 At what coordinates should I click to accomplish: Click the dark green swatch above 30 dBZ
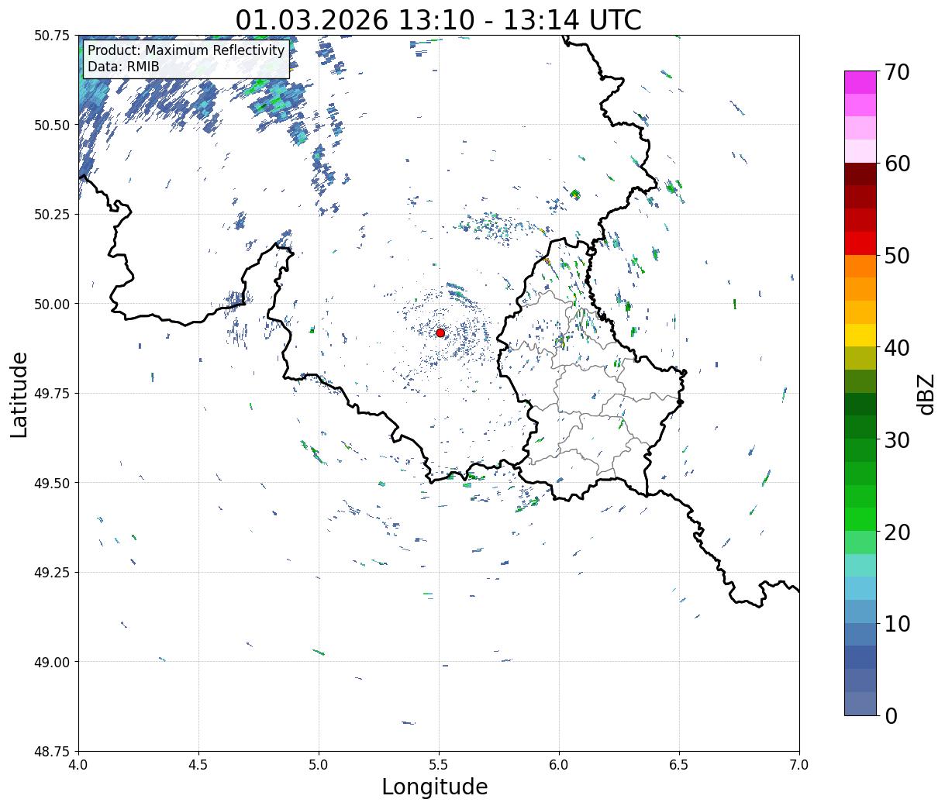click(861, 427)
